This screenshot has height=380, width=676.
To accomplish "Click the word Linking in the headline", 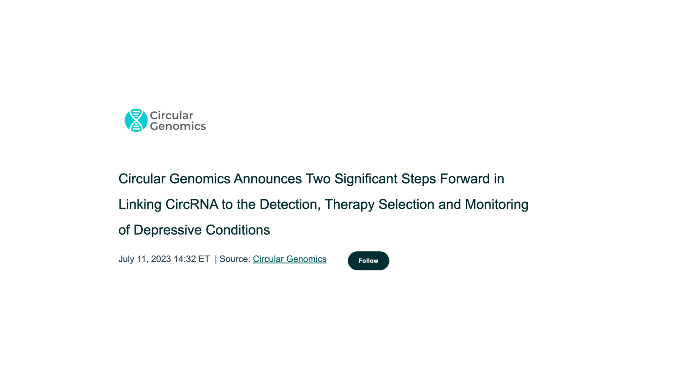I will pos(140,204).
